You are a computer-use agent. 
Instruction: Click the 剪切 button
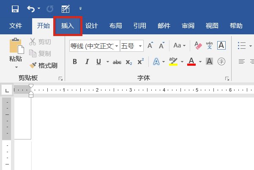click(x=40, y=42)
